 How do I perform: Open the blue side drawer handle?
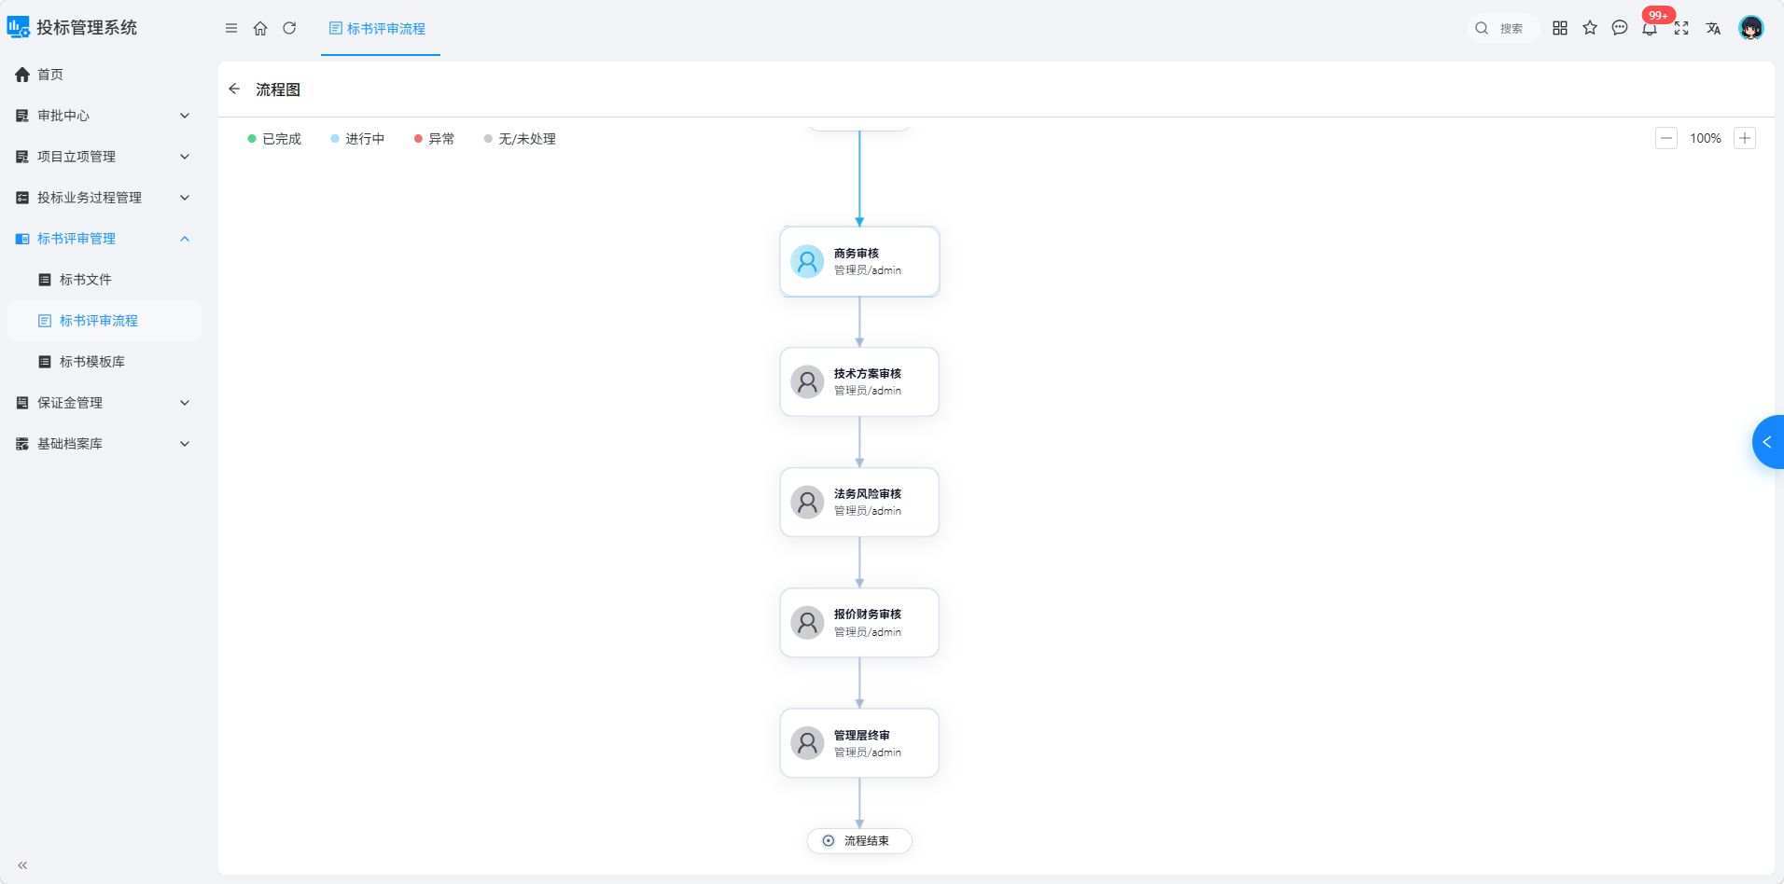[1768, 442]
